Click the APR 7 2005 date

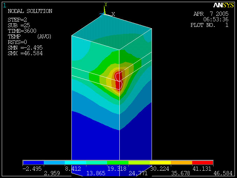pyautogui.click(x=211, y=14)
